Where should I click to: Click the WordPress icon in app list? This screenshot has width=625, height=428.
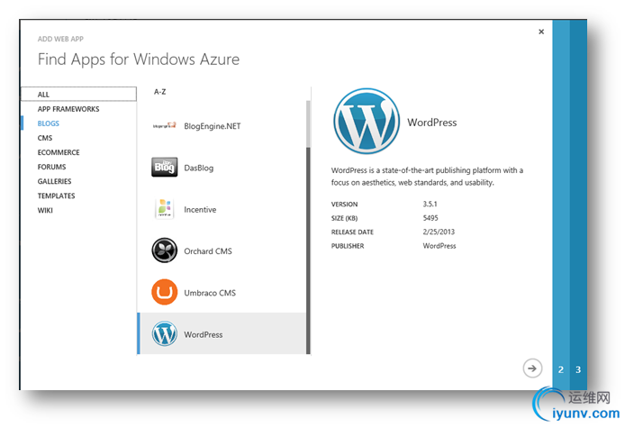(165, 334)
